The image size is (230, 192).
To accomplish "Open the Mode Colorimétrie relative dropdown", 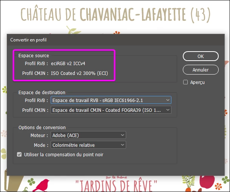I will point(88,145).
